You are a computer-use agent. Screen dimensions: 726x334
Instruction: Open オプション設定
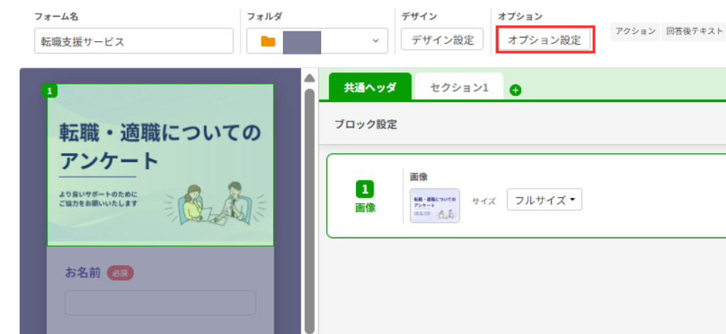544,40
